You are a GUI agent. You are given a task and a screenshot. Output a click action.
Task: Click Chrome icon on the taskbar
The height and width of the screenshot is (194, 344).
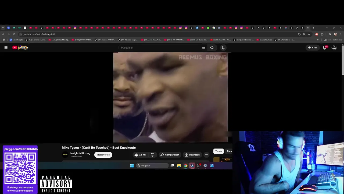185,165
